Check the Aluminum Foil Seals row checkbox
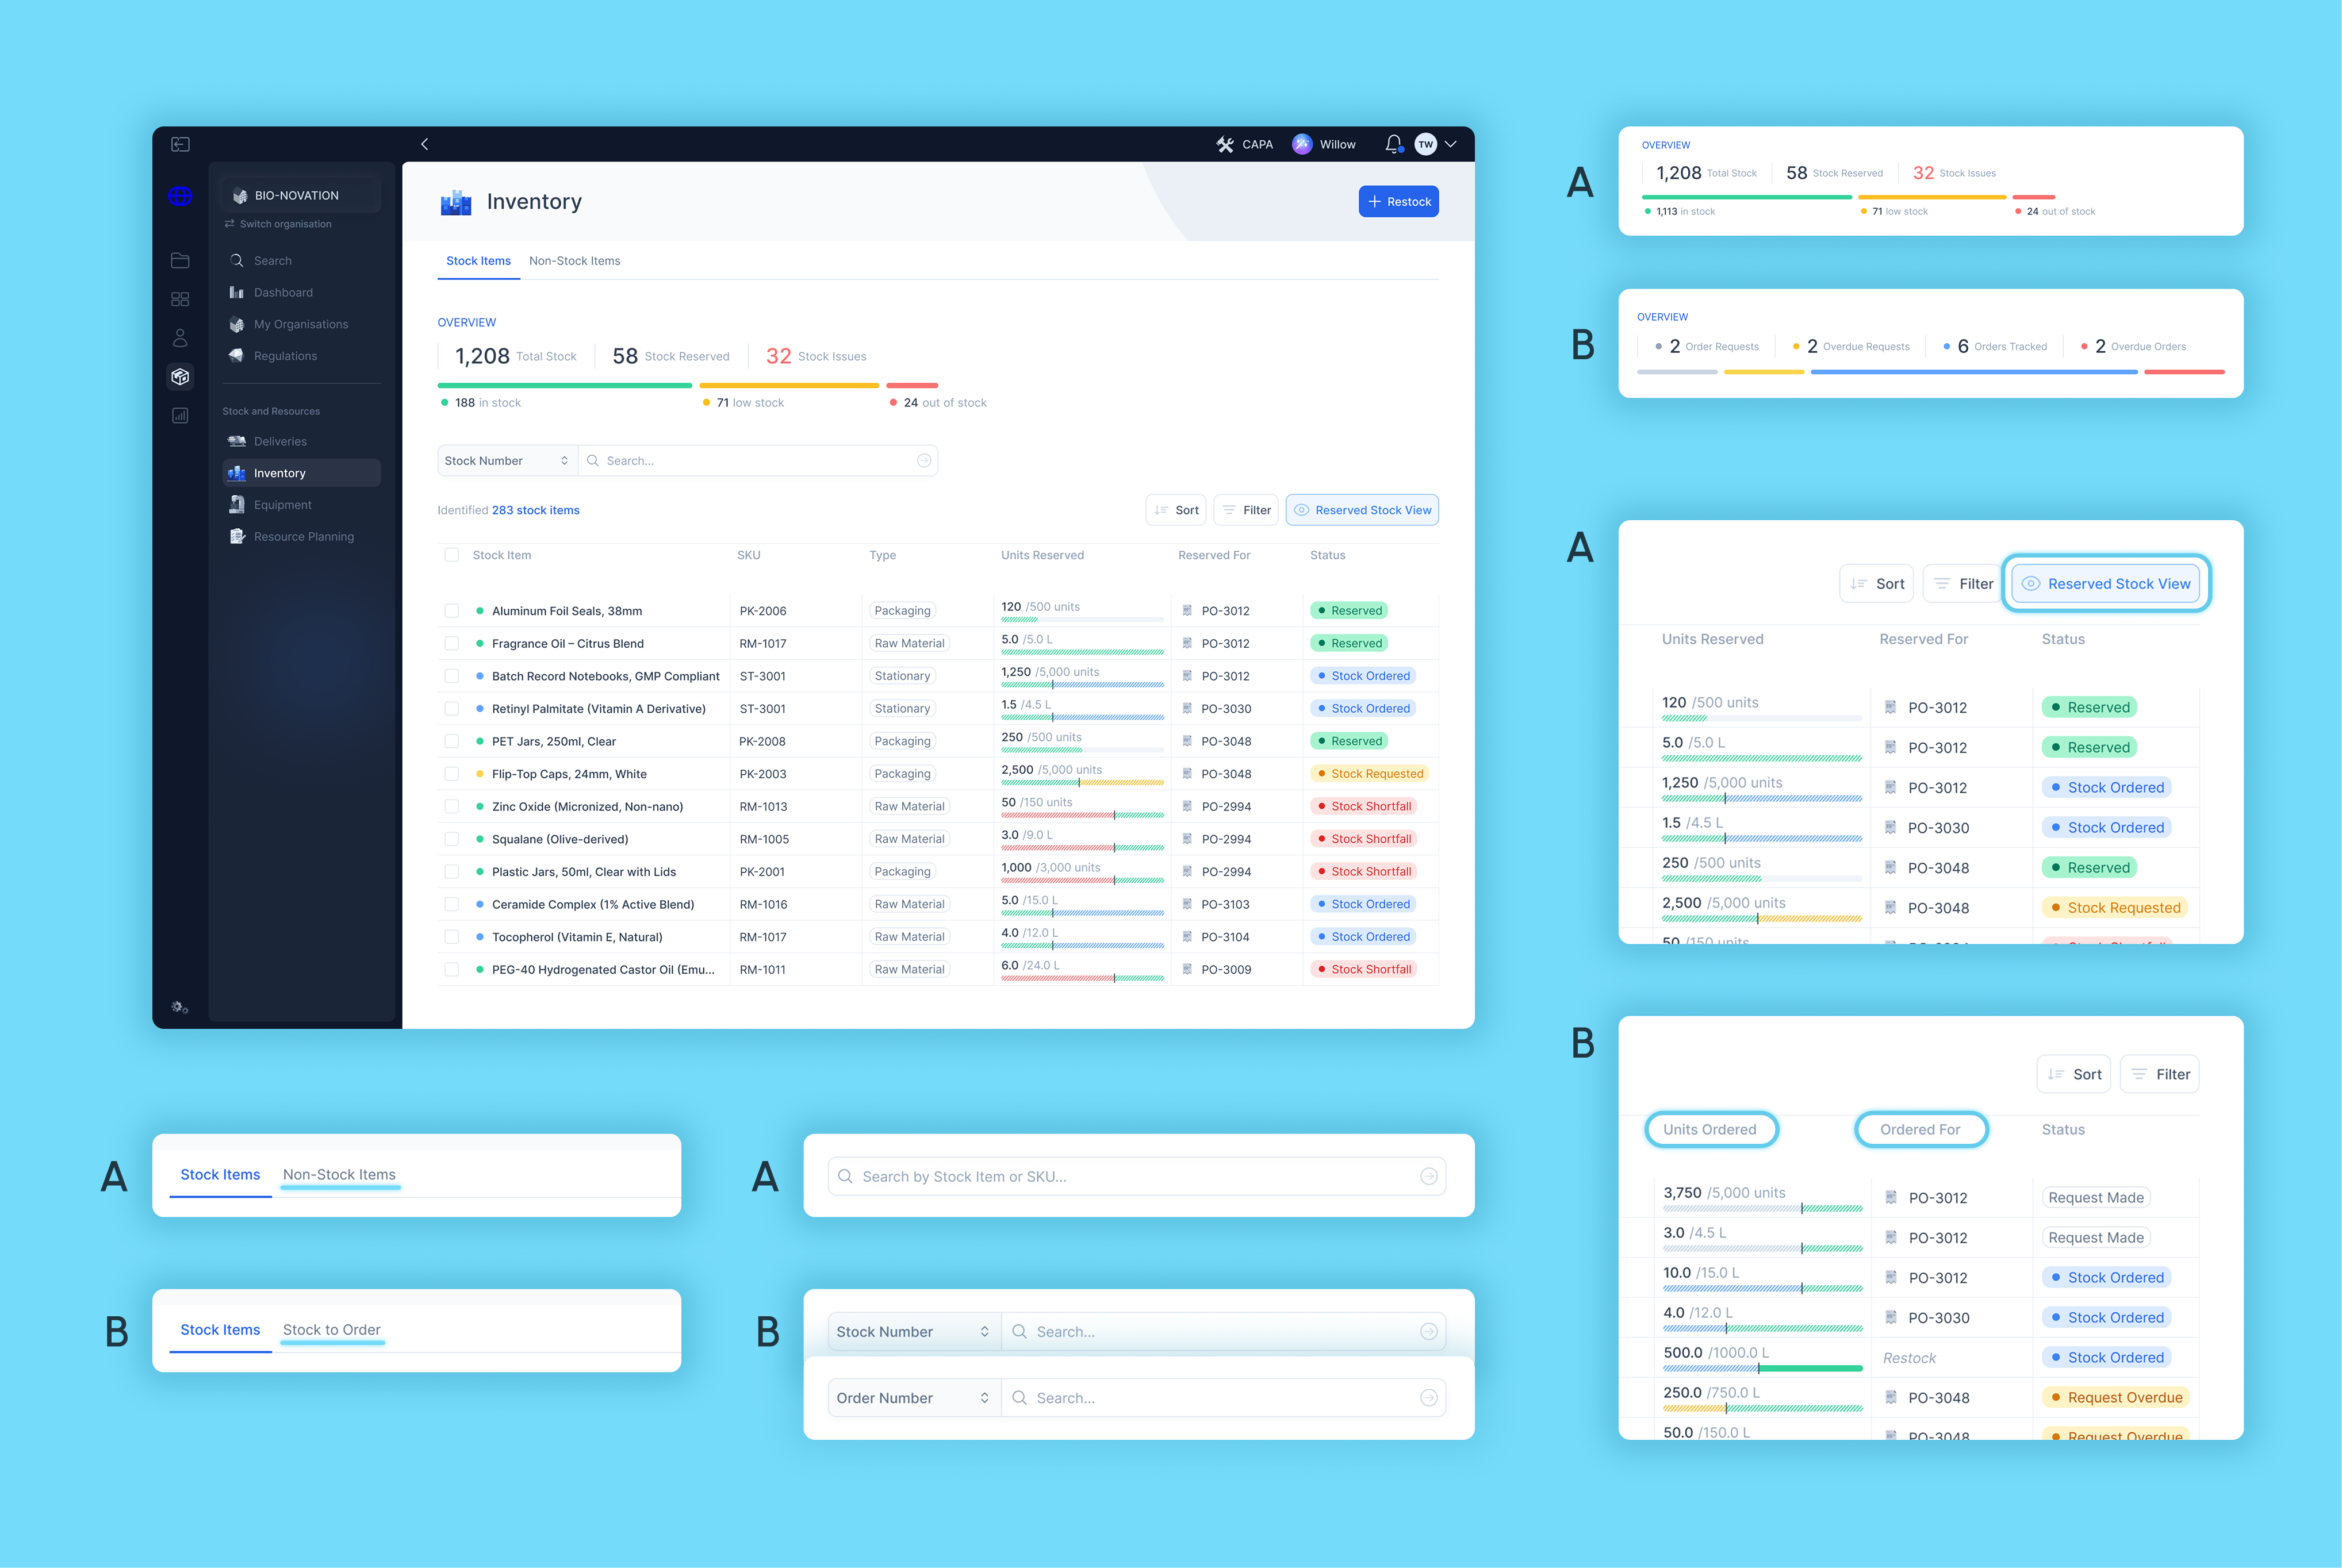 pos(451,611)
